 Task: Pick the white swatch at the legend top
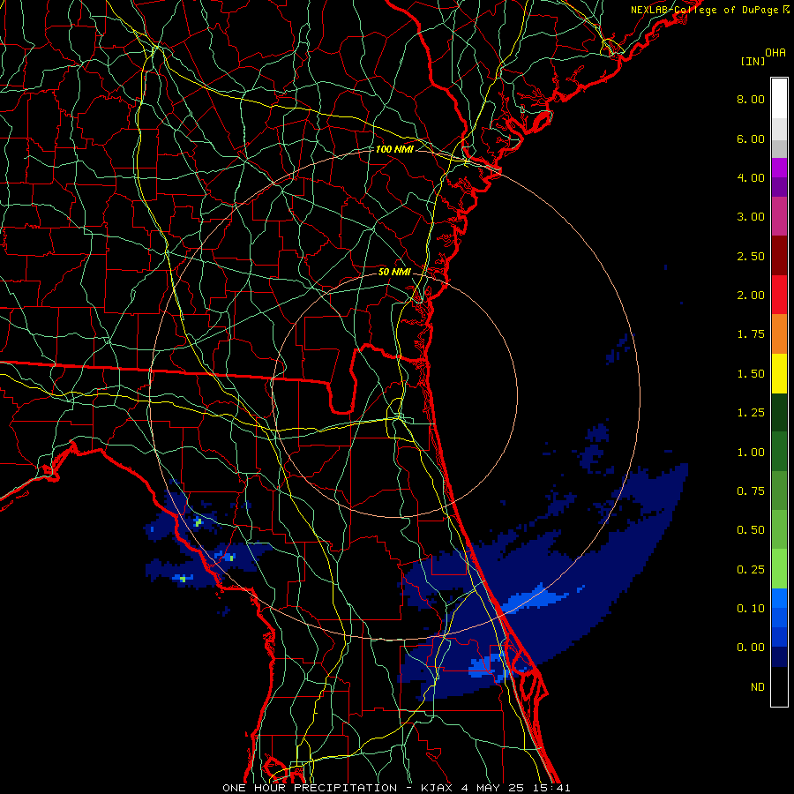pos(779,99)
